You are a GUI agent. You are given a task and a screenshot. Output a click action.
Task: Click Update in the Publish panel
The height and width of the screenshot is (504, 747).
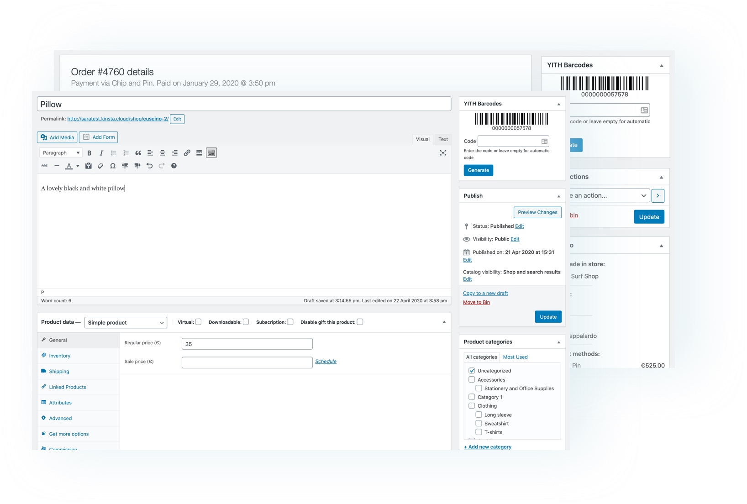[x=548, y=317]
